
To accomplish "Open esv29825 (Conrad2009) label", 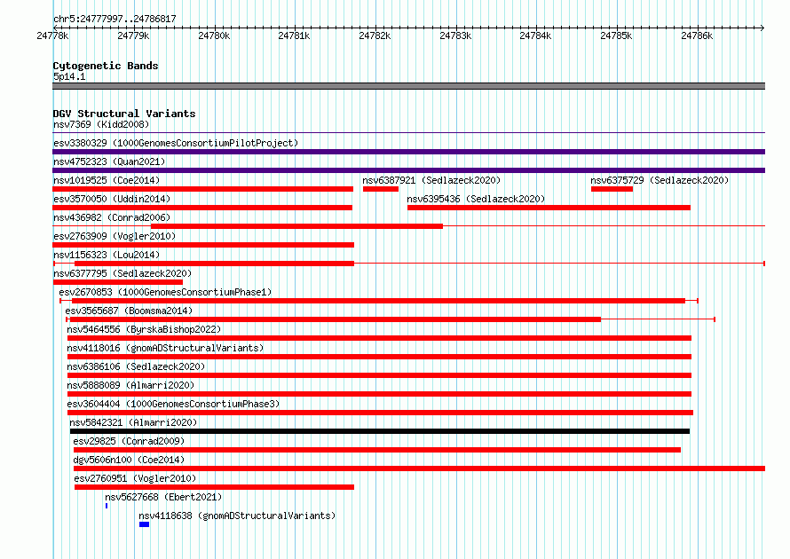I will [x=129, y=441].
